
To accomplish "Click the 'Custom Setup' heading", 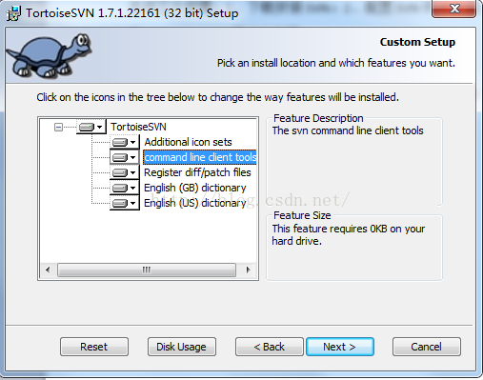I will point(417,42).
